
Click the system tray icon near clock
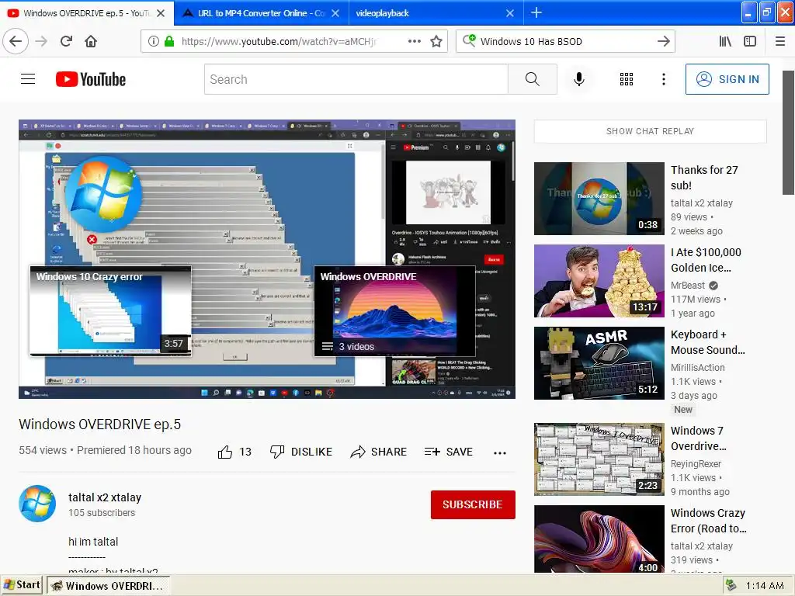tap(731, 585)
